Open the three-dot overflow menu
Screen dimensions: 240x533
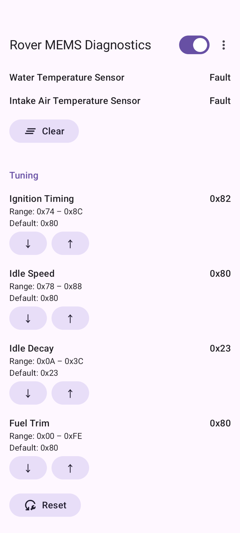[223, 45]
